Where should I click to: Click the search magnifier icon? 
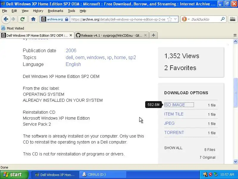223,19
